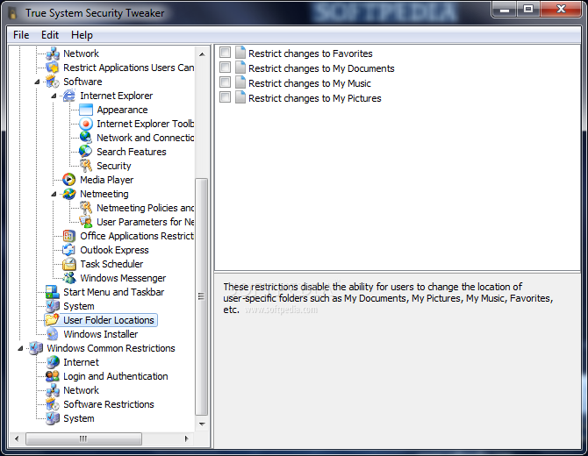This screenshot has height=456, width=588.
Task: Click the Login and Authentication users icon
Action: click(53, 376)
